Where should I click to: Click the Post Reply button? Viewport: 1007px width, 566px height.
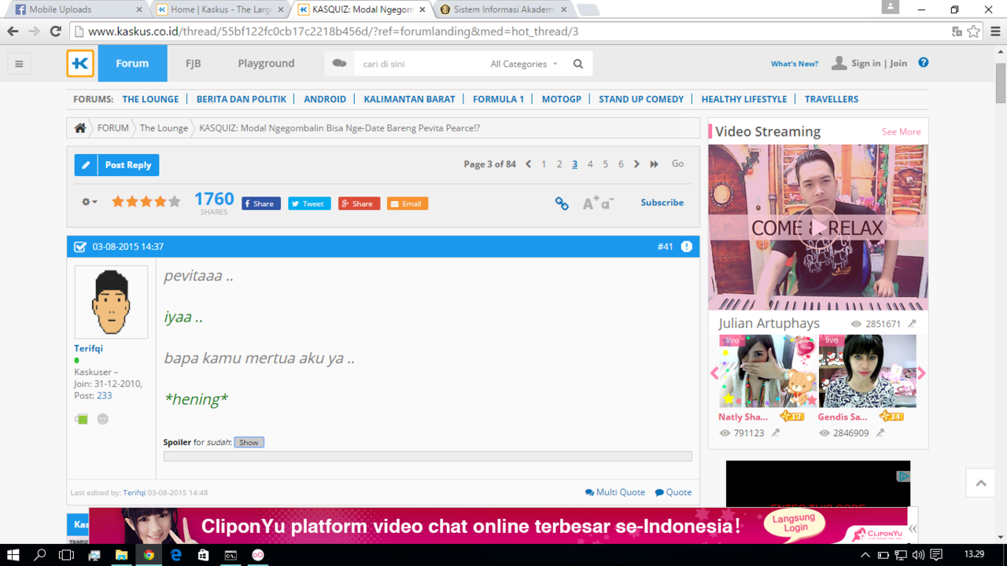pos(117,165)
